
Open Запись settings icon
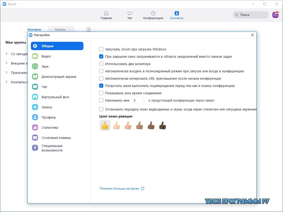coord(35,107)
